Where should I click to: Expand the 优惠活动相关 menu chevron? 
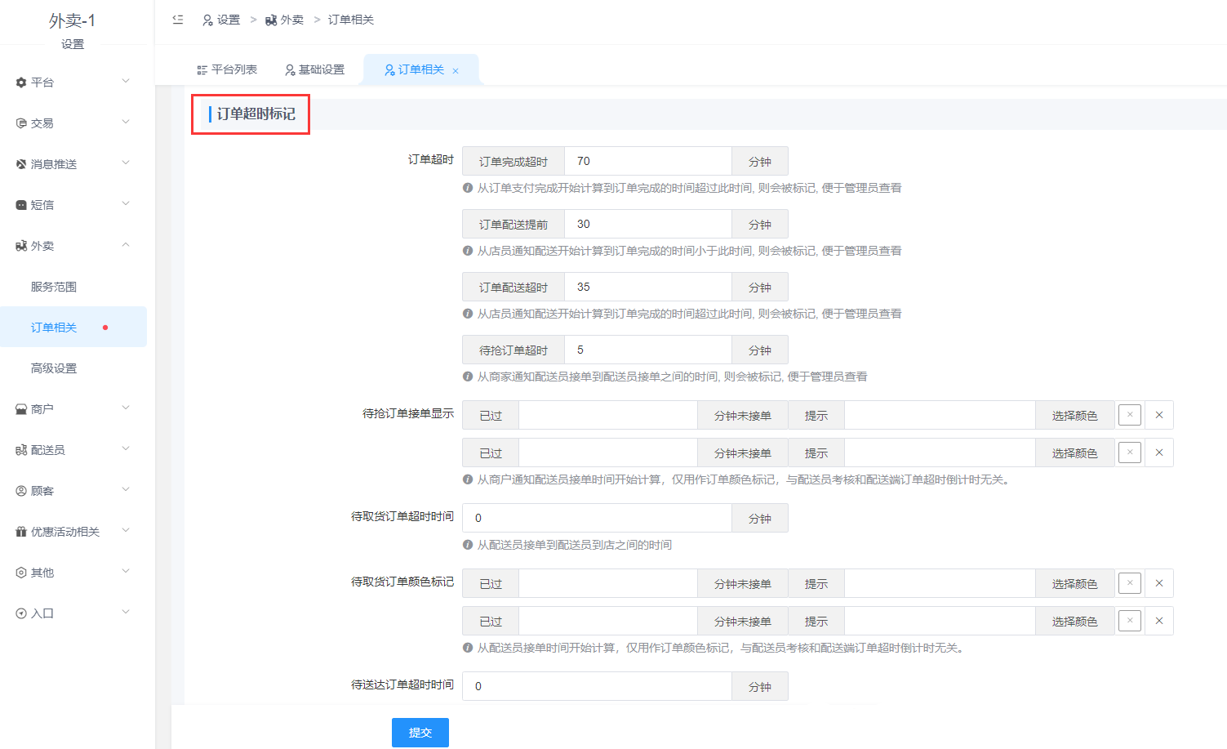126,531
